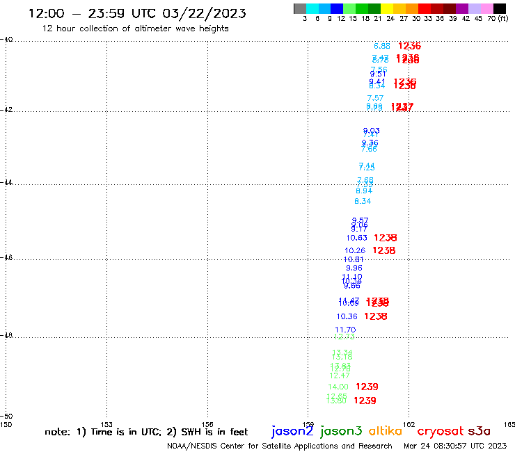Click the -48 latitude axis label
This screenshot has height=452, width=515.
click(x=6, y=335)
